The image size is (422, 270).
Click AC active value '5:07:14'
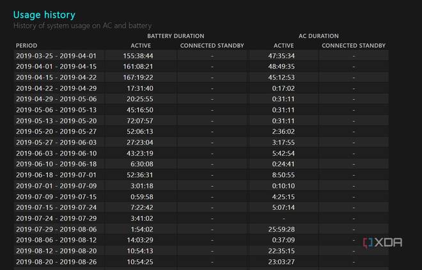tap(283, 207)
